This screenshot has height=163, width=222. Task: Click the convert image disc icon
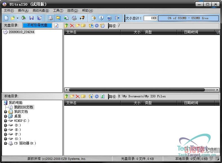(x=66, y=18)
